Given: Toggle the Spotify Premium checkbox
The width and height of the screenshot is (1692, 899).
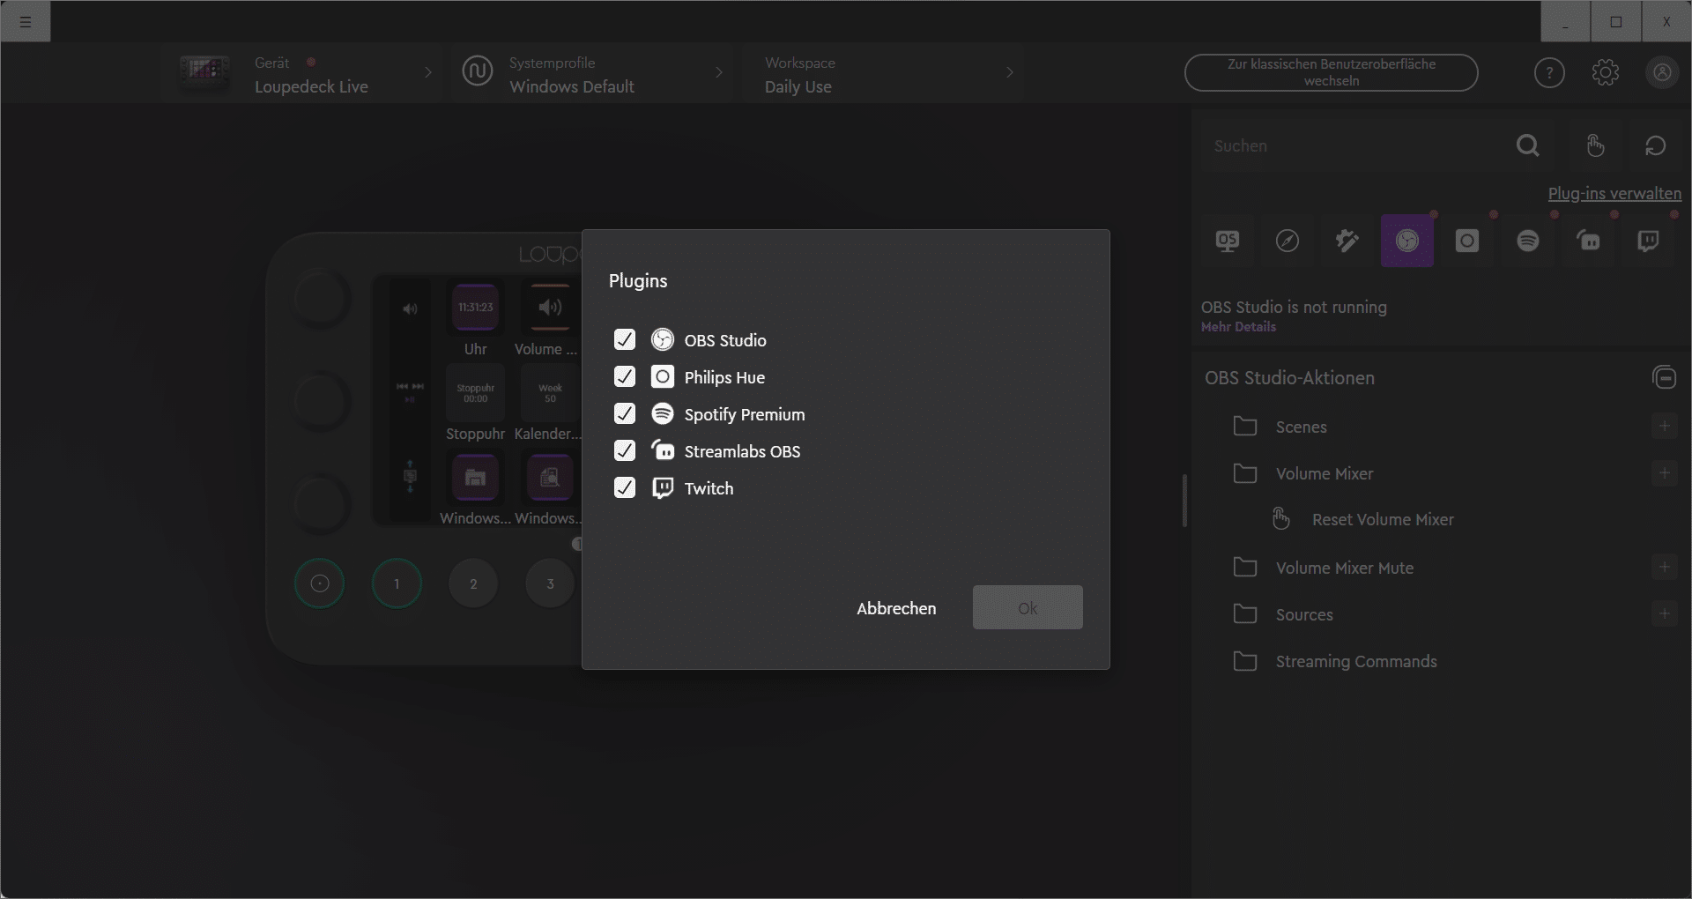Looking at the screenshot, I should coord(625,413).
